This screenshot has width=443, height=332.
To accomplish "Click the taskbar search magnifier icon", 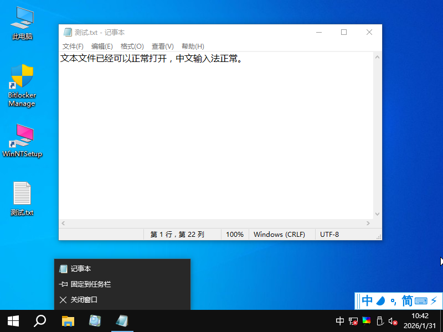I will point(40,321).
